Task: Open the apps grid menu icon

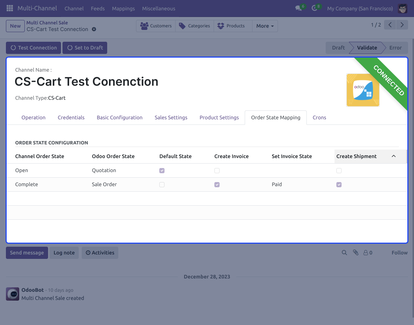Action: click(10, 8)
